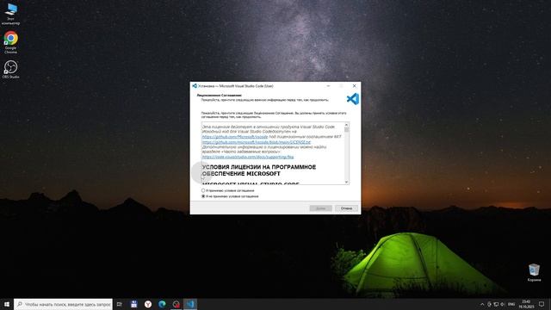Open the blue floppy-disk app on taskbar
Screen dimensions: 551x310
(134, 304)
